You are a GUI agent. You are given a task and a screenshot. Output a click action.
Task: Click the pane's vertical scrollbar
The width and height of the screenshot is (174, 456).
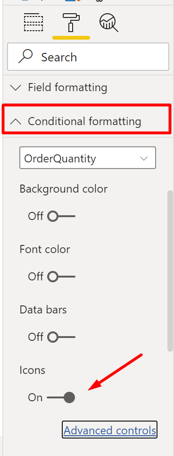click(x=171, y=271)
